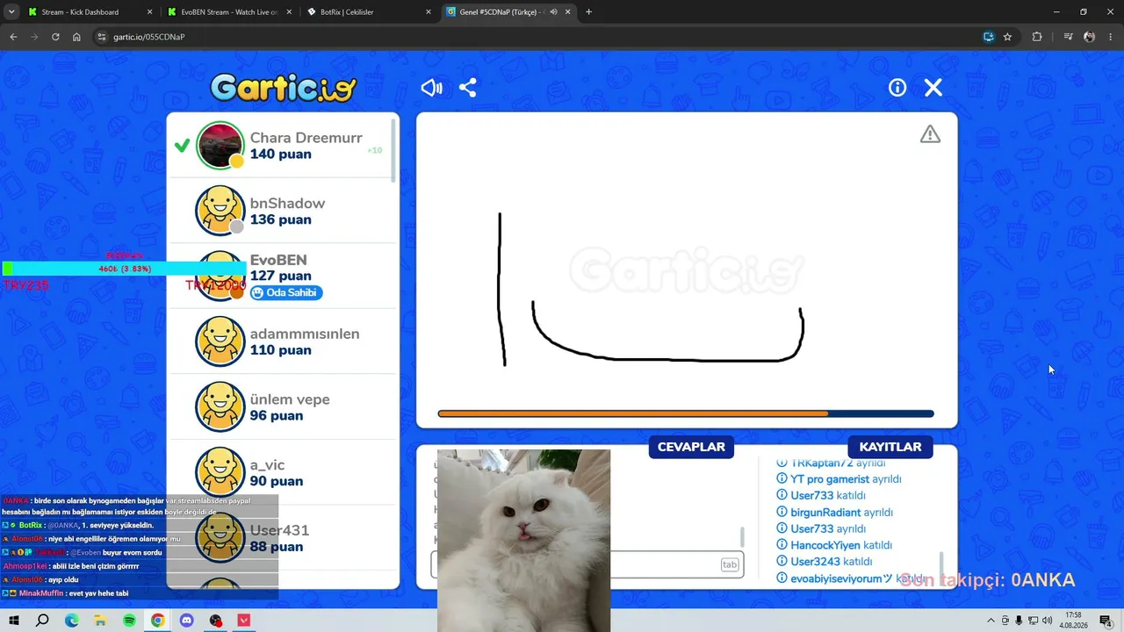Viewport: 1124px width, 632px height.
Task: Open the share room icon
Action: [x=468, y=88]
